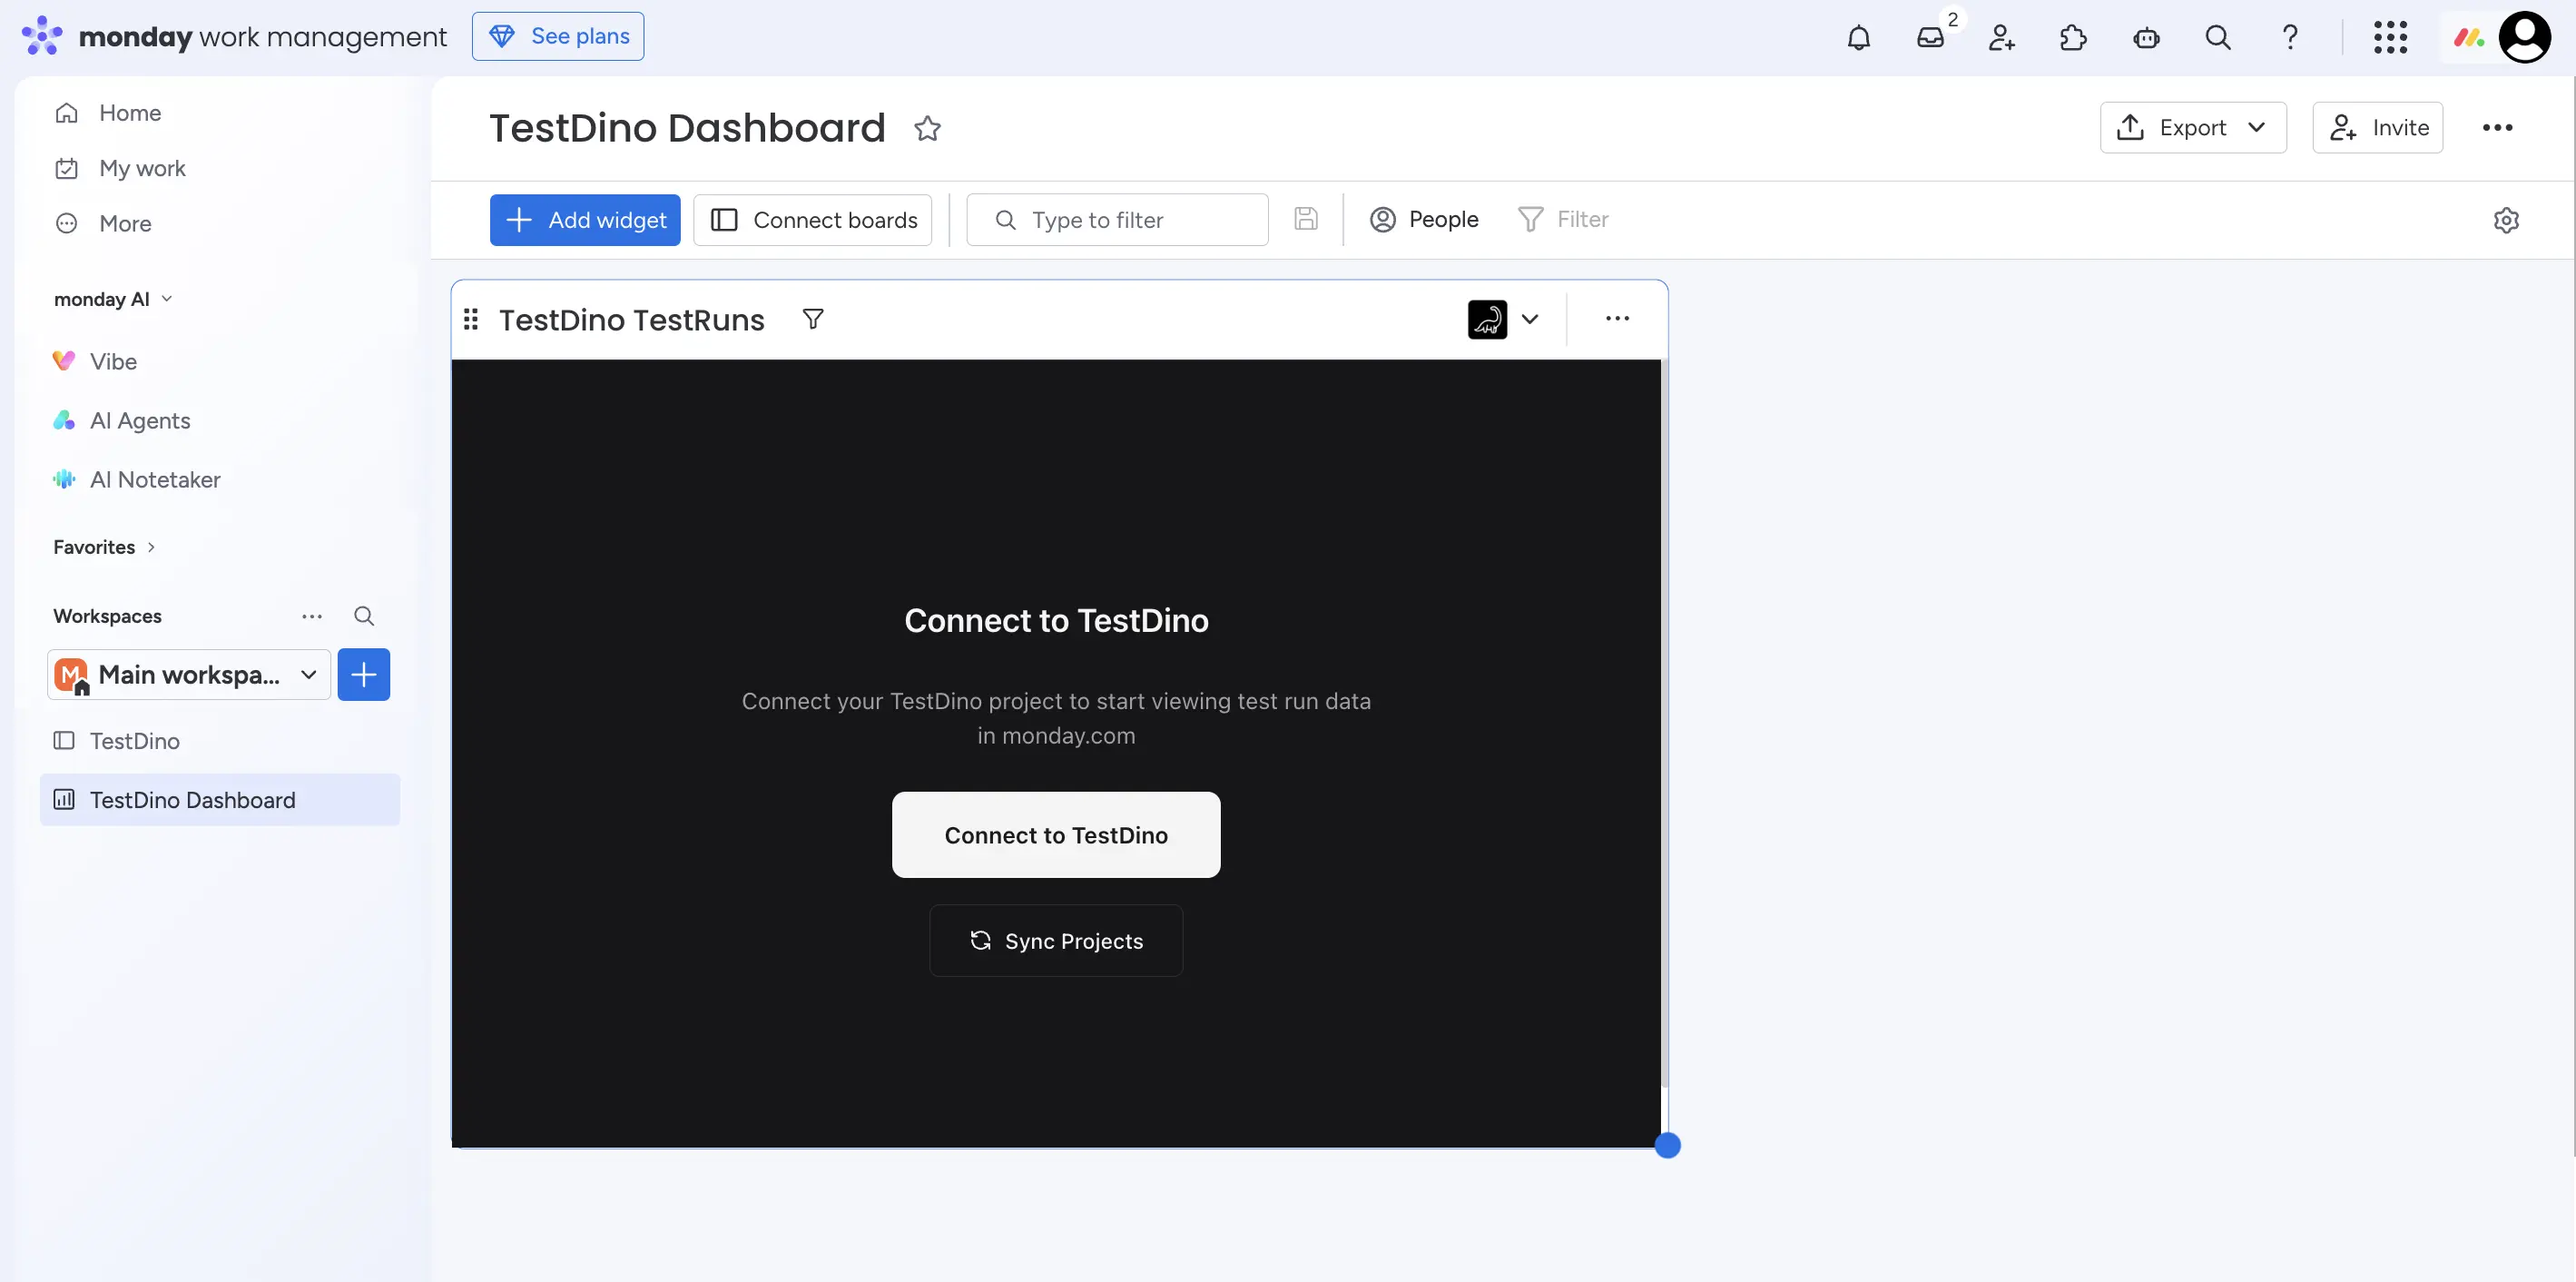Open dashboard settings gear icon
This screenshot has width=2576, height=1282.
2505,220
